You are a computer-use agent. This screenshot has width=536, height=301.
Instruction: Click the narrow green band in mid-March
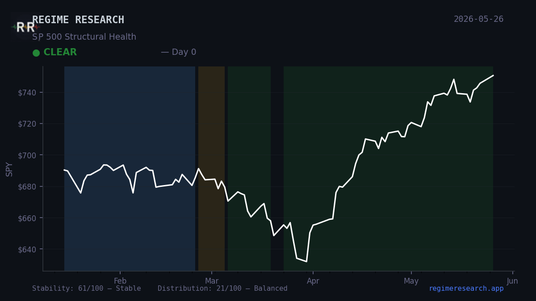coord(249,169)
